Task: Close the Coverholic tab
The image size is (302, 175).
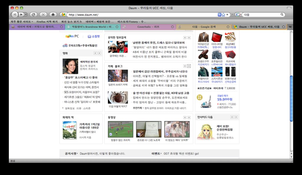Action: pyautogui.click(x=172, y=27)
